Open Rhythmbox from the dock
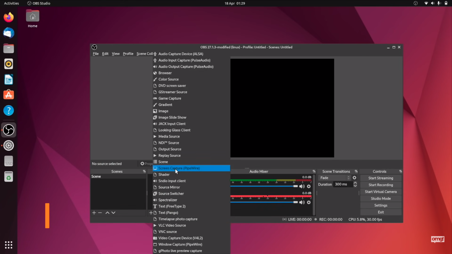The width and height of the screenshot is (452, 254). pyautogui.click(x=9, y=64)
